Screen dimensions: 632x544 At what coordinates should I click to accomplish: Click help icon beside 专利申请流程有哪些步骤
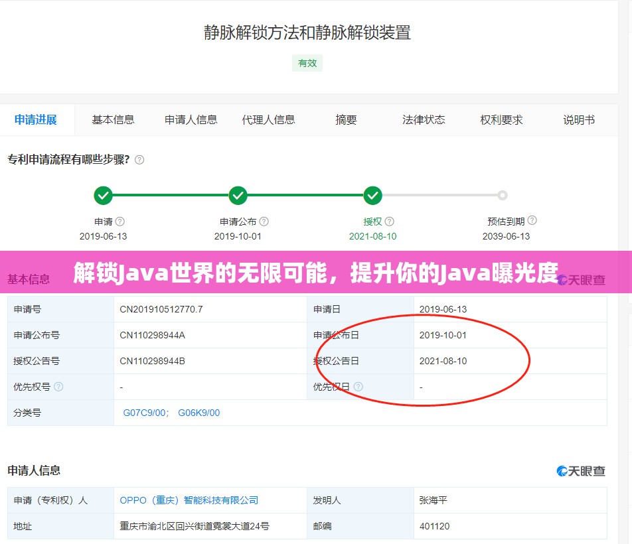(139, 160)
